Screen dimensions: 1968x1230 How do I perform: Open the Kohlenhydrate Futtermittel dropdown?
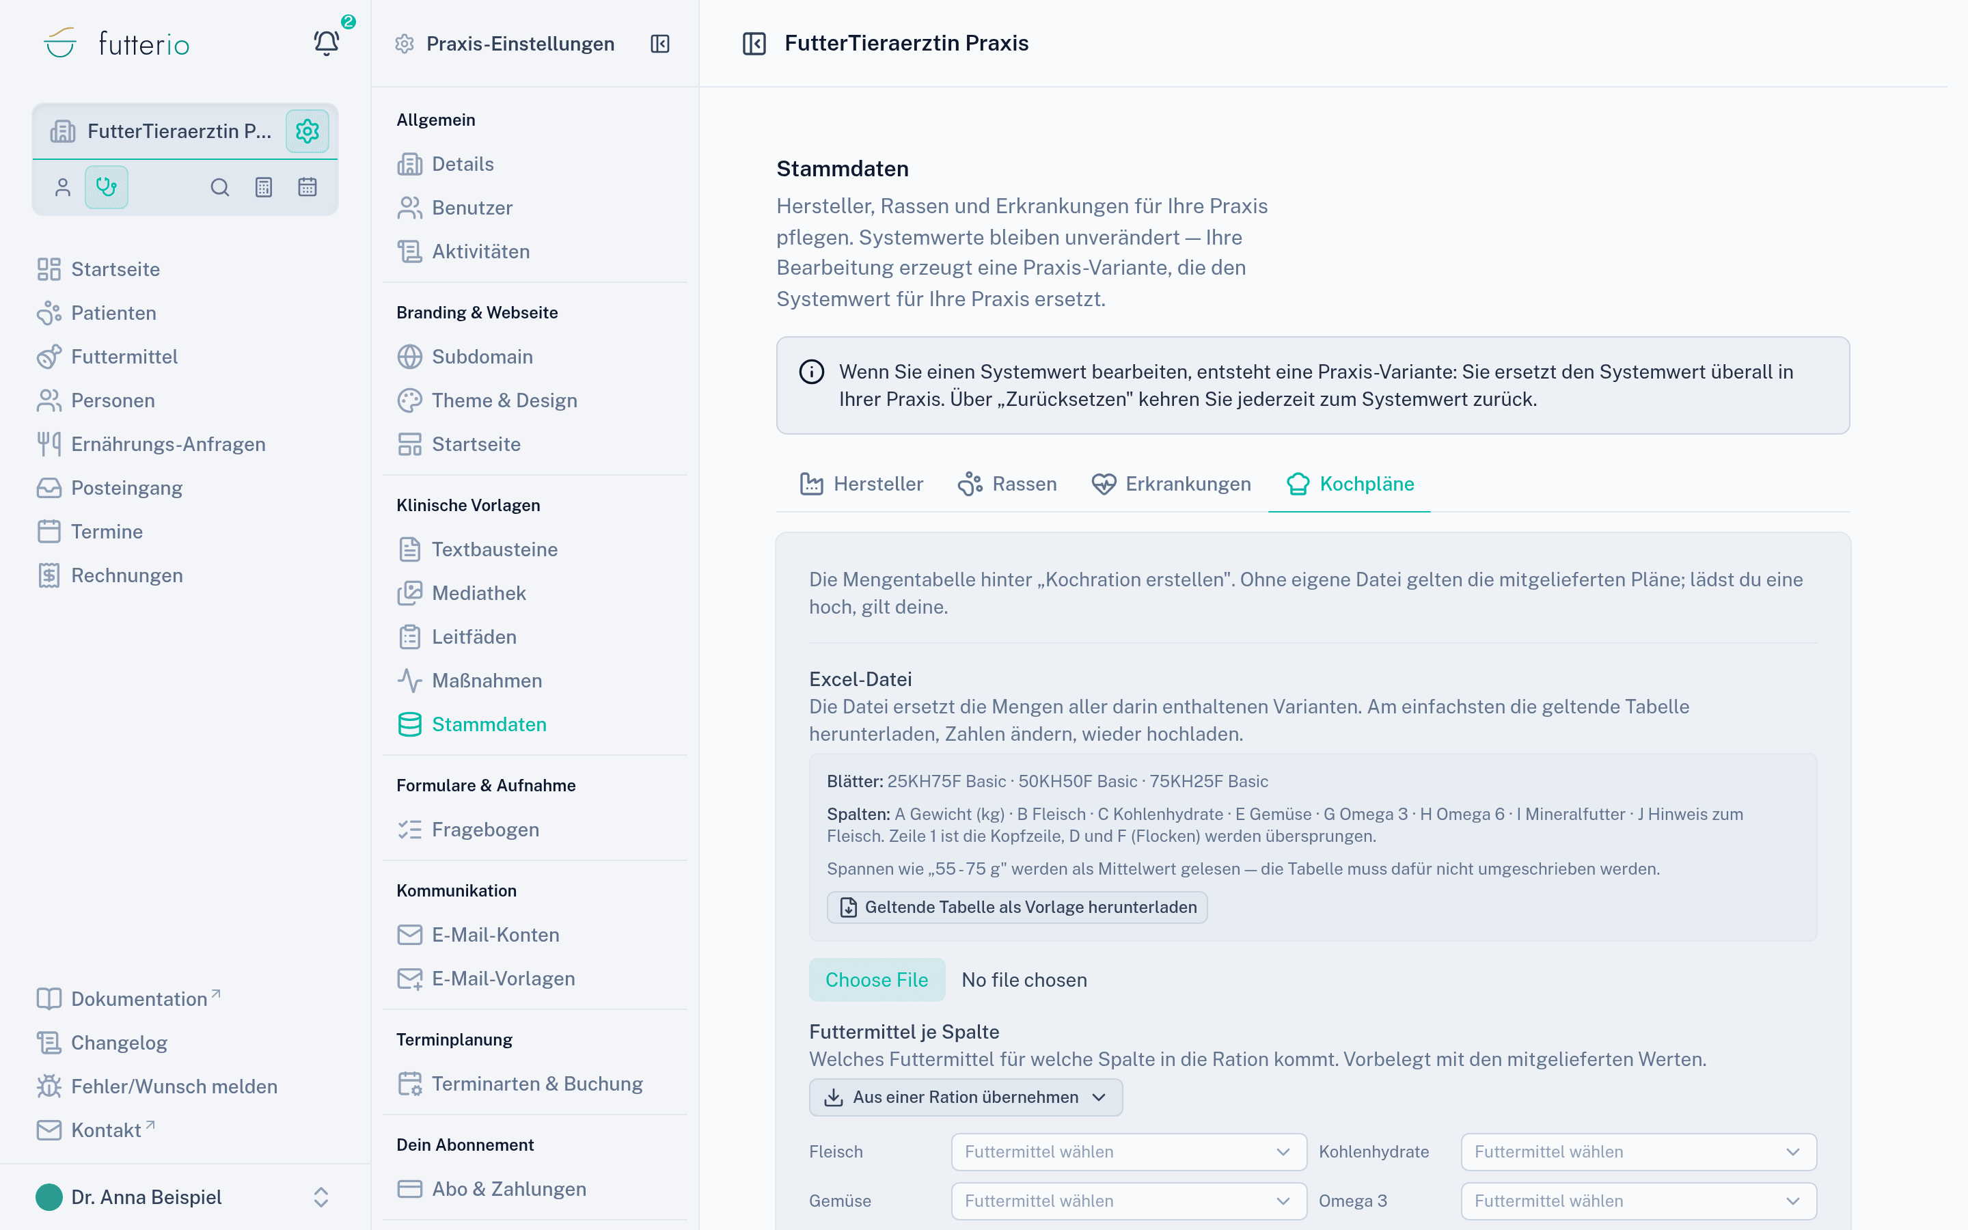coord(1639,1152)
